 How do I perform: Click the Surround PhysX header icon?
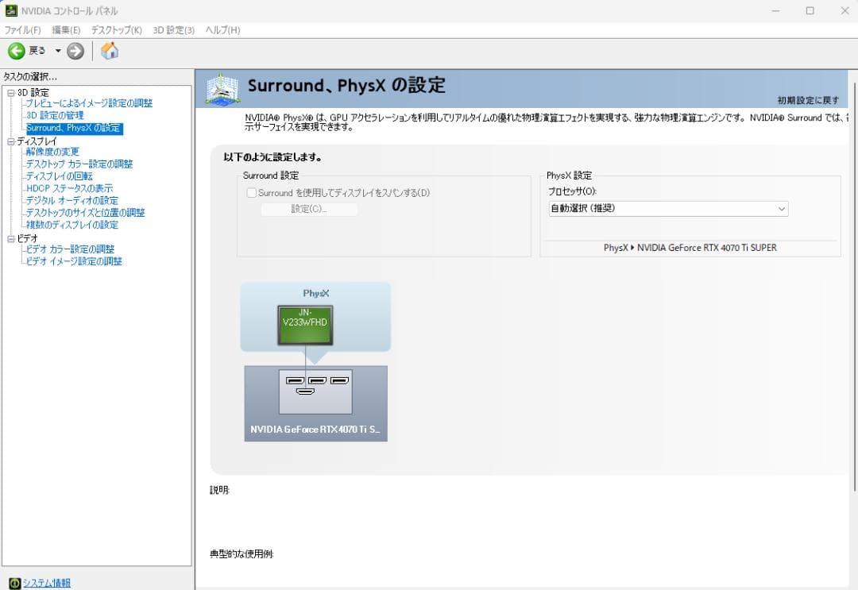(223, 89)
